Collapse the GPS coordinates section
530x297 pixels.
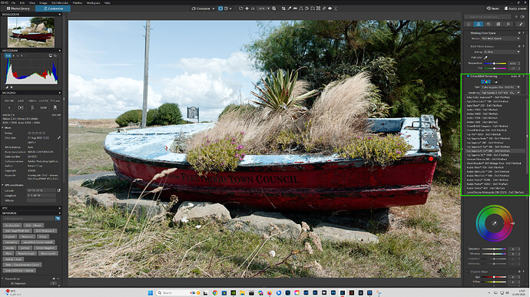[x=3, y=185]
